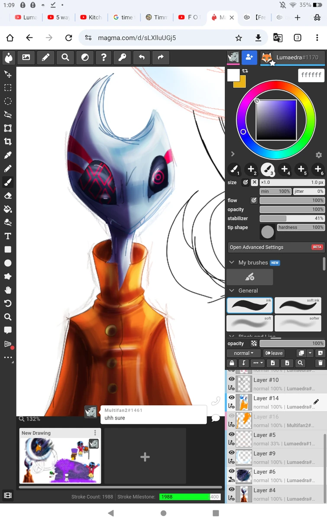The image size is (327, 523).
Task: Hide Layer #4 with its eye icon
Action: (x=232, y=489)
